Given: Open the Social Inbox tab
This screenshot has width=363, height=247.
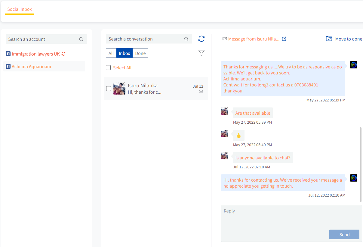Looking at the screenshot, I should pyautogui.click(x=20, y=9).
